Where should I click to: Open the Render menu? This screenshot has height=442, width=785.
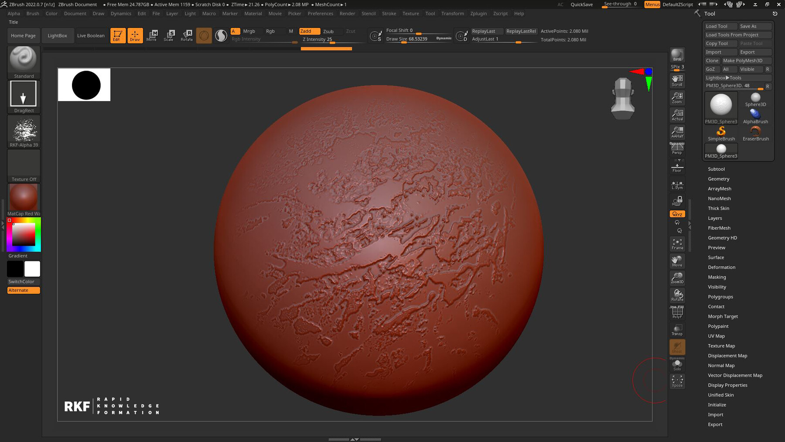pyautogui.click(x=347, y=14)
